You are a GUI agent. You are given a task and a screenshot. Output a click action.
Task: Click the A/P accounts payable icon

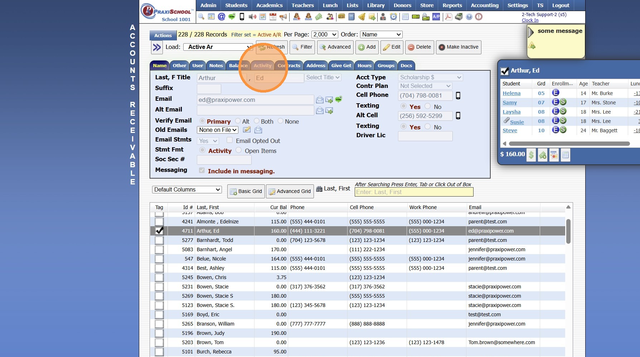pyautogui.click(x=436, y=17)
